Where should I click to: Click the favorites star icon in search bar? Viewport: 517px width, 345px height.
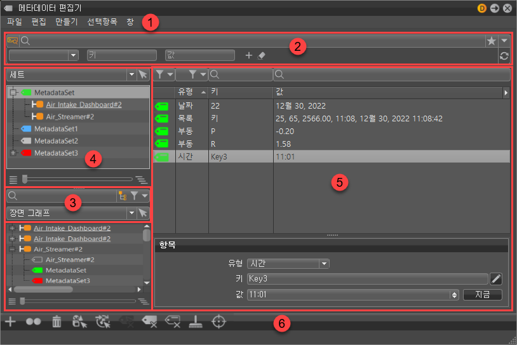(x=492, y=41)
